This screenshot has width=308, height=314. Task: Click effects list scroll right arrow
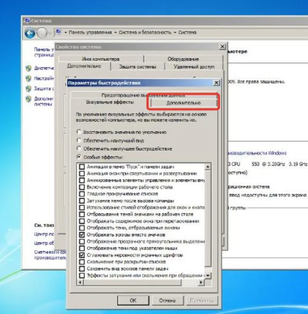click(201, 282)
